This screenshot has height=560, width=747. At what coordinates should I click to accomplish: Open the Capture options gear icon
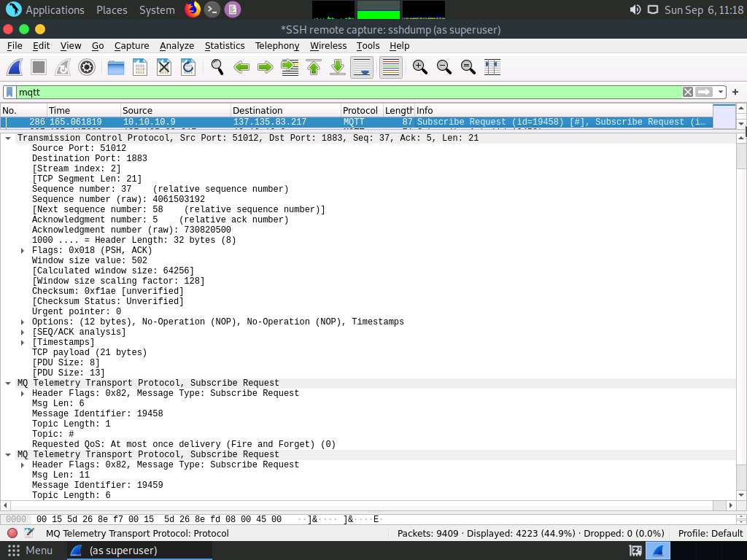pyautogui.click(x=87, y=67)
